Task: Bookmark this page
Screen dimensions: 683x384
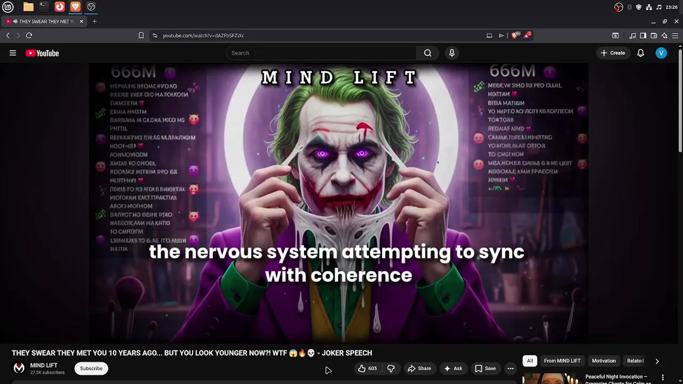Action: click(141, 35)
